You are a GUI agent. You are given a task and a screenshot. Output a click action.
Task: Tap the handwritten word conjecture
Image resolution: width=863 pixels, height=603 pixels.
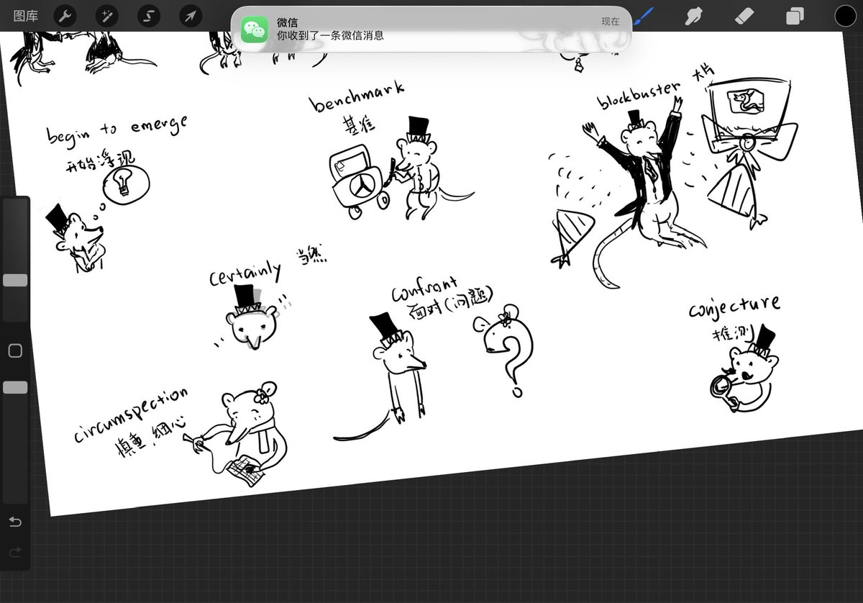pyautogui.click(x=734, y=307)
